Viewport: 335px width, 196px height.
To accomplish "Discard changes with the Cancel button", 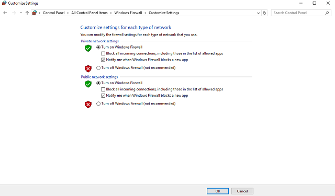I will point(242,191).
